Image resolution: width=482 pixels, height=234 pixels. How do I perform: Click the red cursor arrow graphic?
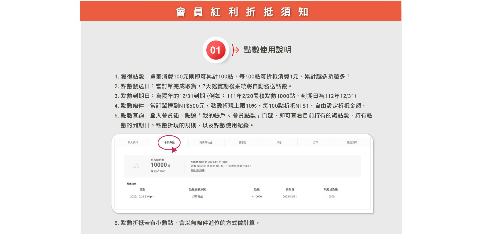[174, 150]
